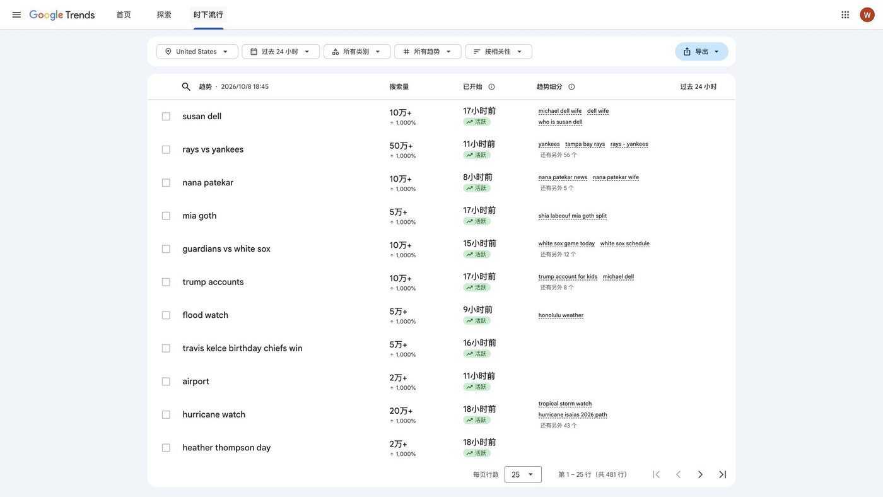This screenshot has width=883, height=497.
Task: Change rows per page from 25
Action: coord(523,474)
